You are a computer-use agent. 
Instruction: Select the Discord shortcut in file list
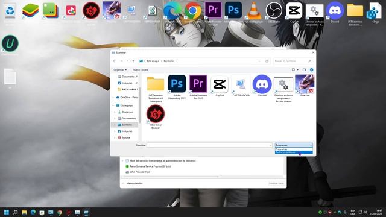[262, 86]
